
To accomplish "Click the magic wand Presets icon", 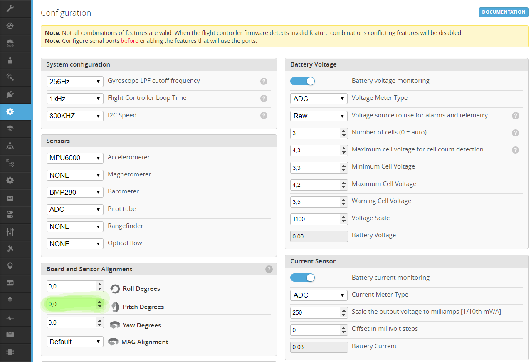I will pos(10,77).
